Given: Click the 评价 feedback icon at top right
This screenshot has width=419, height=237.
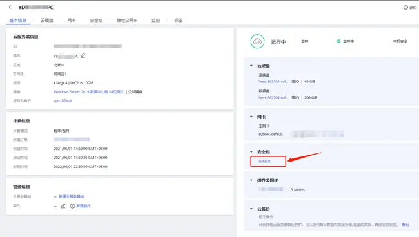Looking at the screenshot, I should coord(405,8).
